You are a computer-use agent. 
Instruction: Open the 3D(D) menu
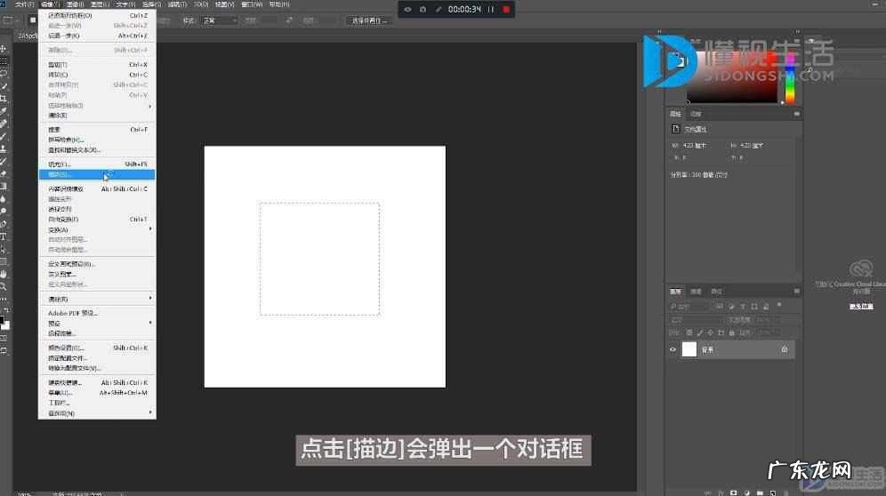tap(200, 4)
